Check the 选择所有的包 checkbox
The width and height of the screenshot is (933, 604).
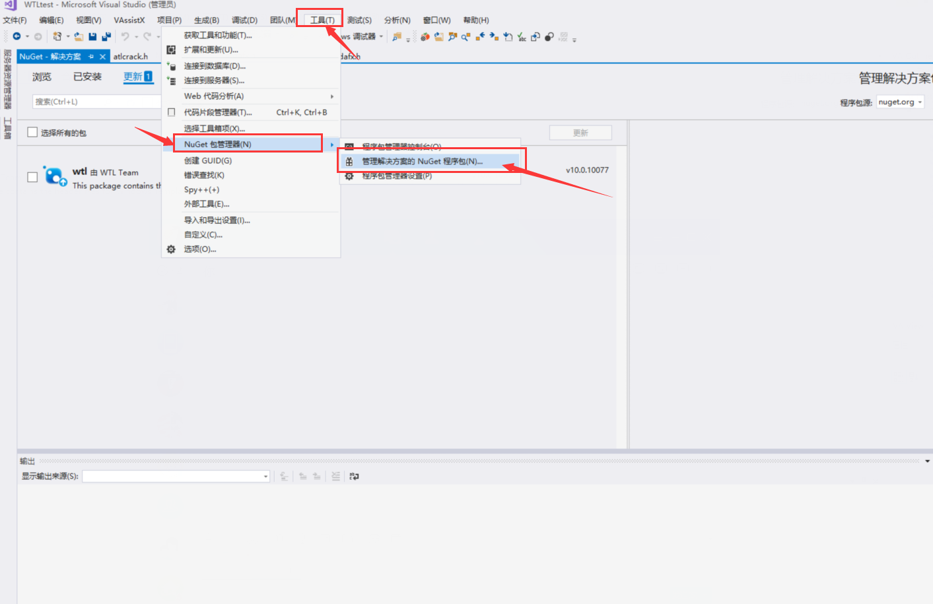31,132
